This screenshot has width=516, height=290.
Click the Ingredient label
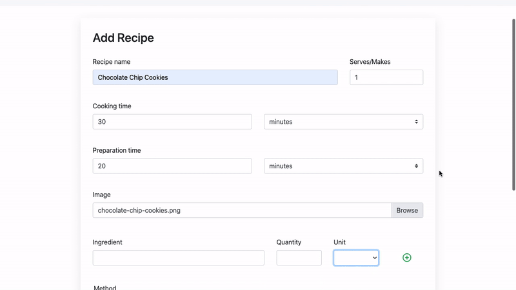click(107, 242)
